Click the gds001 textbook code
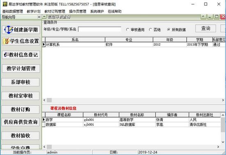 (x=101, y=120)
